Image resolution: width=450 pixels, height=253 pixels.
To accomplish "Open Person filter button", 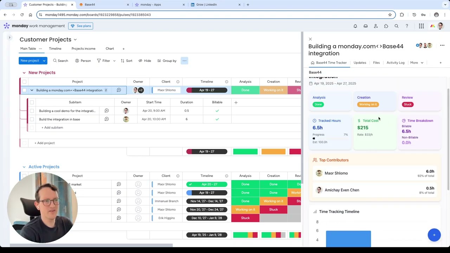I will [83, 61].
